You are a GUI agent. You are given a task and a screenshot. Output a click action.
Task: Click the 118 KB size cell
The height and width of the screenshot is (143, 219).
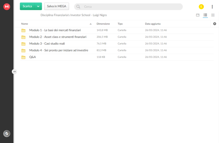pyautogui.click(x=101, y=57)
